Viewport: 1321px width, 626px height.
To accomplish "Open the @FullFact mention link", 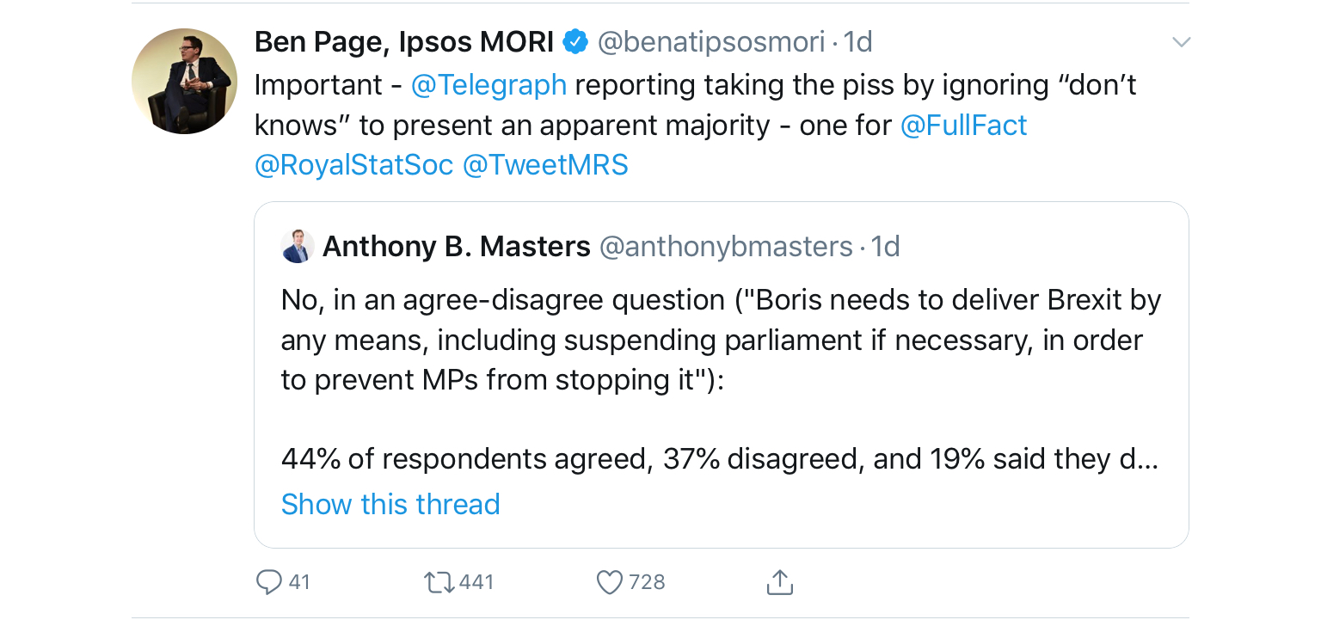I will point(963,126).
